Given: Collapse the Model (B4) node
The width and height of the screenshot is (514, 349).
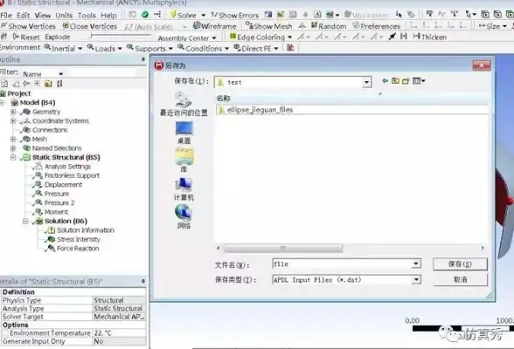Looking at the screenshot, I should click(x=3, y=103).
